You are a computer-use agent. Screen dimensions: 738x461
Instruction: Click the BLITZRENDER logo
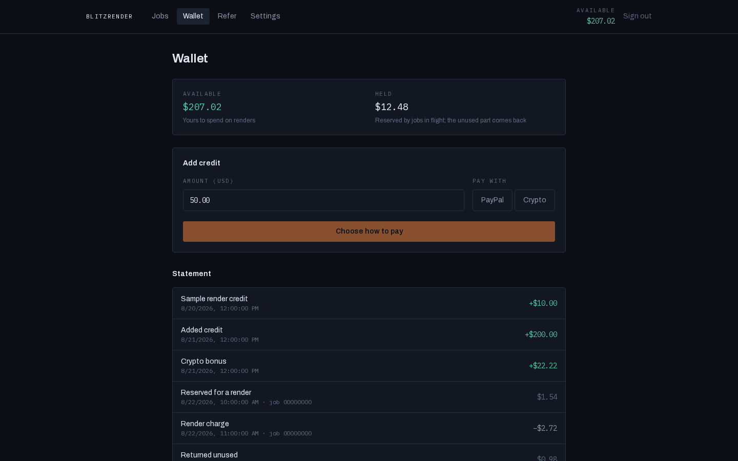point(109,17)
